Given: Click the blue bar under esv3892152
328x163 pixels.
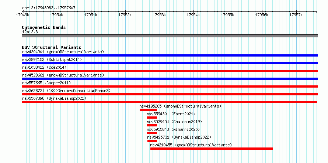Looking at the screenshot, I should coord(170,63).
